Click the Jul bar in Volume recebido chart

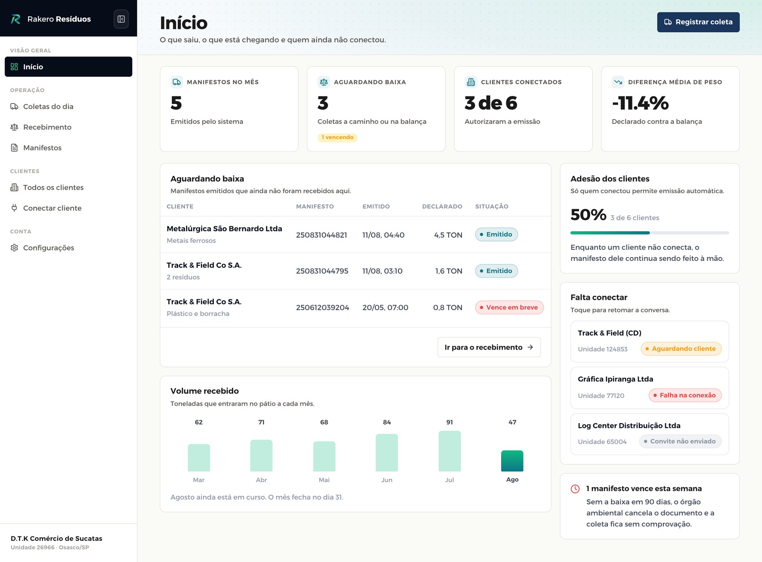449,451
